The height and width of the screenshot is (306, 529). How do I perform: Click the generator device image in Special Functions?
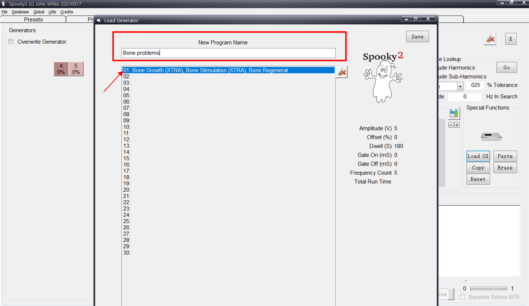tap(491, 137)
